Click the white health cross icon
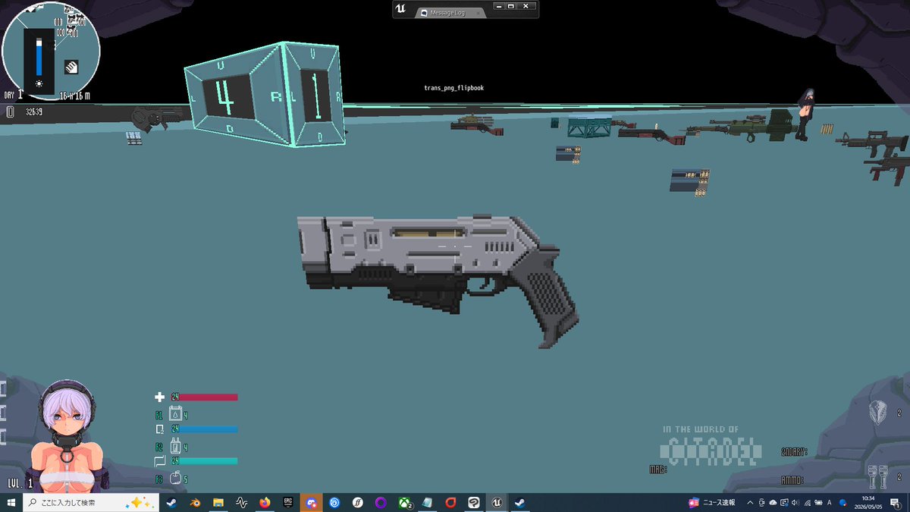Screen dimensions: 910x512 pos(159,397)
